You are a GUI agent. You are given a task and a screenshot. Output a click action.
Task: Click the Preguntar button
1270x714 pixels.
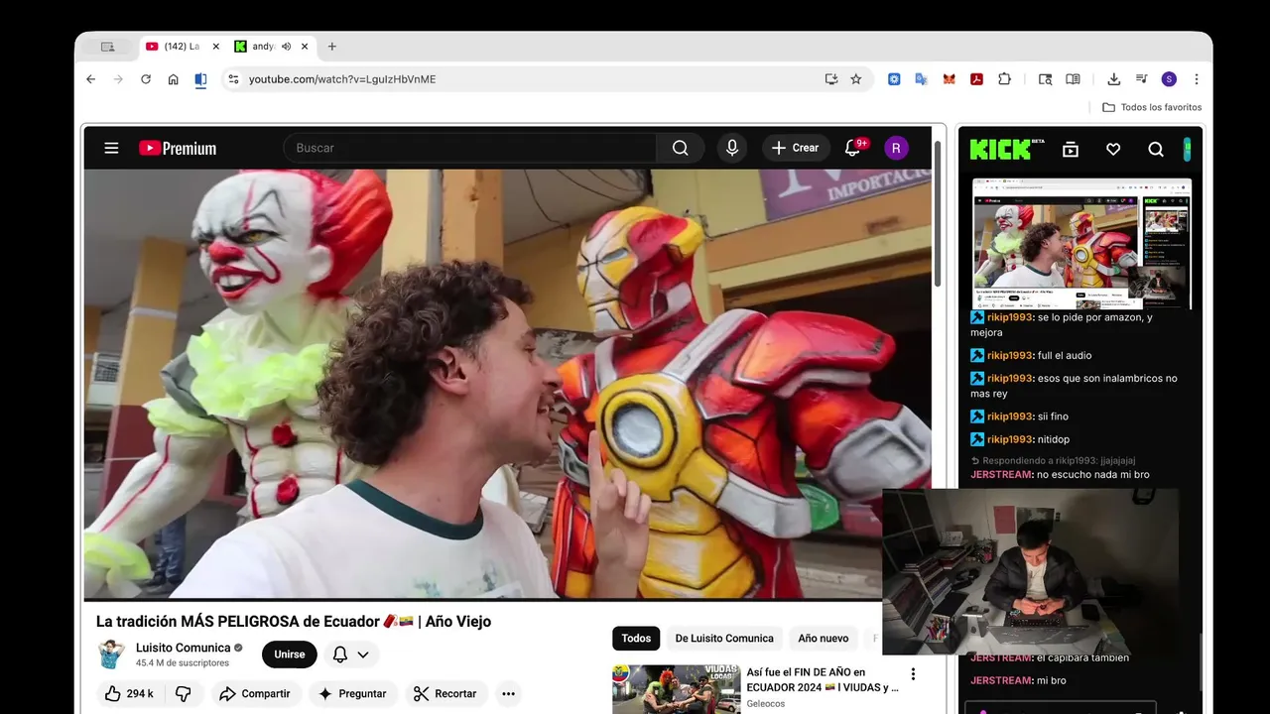tap(352, 693)
